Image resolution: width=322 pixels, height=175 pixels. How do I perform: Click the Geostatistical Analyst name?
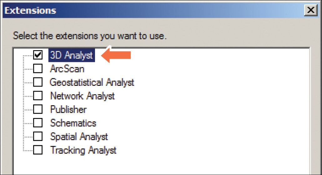(x=92, y=82)
